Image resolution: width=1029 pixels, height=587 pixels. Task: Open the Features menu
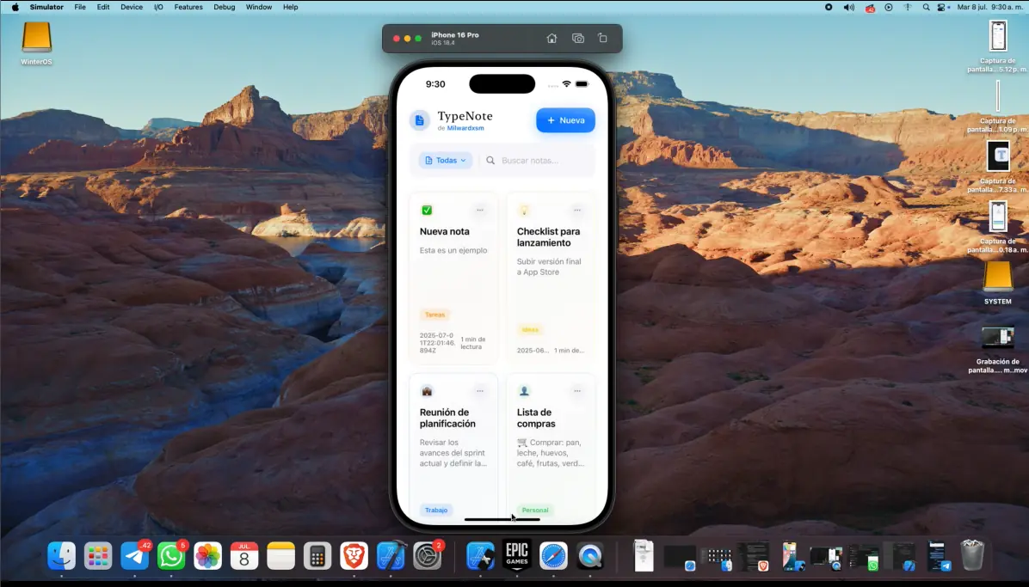188,7
